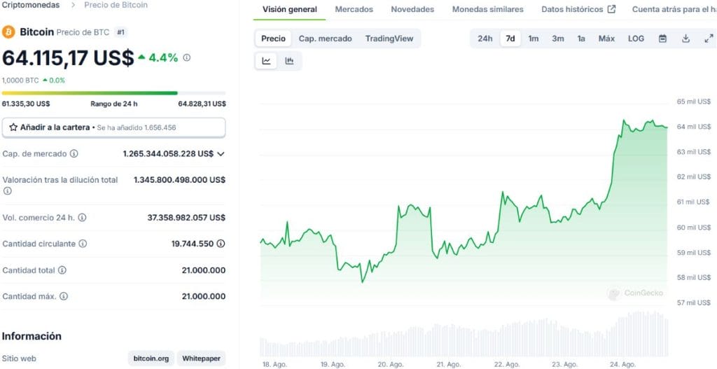Click value 1.345.800.498.000 US$
The width and height of the screenshot is (717, 369).
click(x=180, y=180)
